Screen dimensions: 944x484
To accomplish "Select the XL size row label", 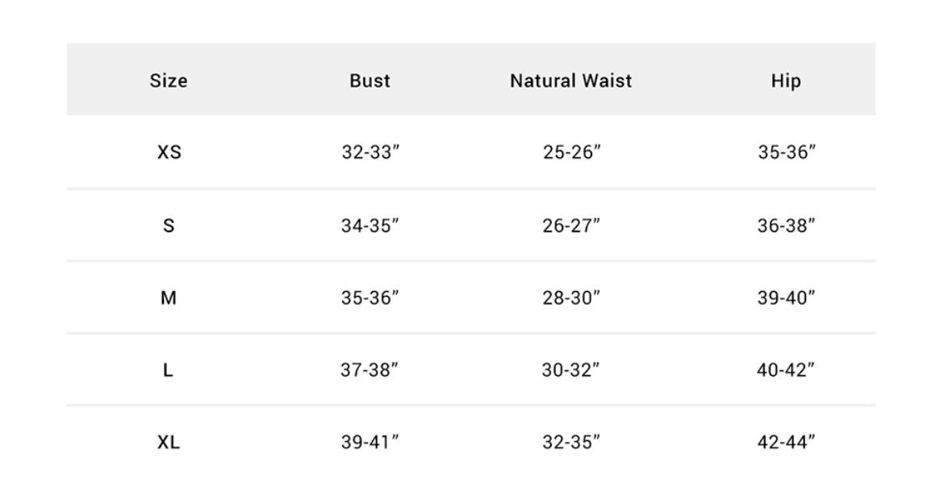I will tap(169, 443).
